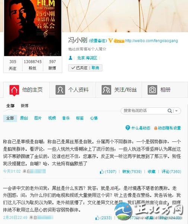Click the verified V badge next to name
The width and height of the screenshot is (188, 224).
110,41
